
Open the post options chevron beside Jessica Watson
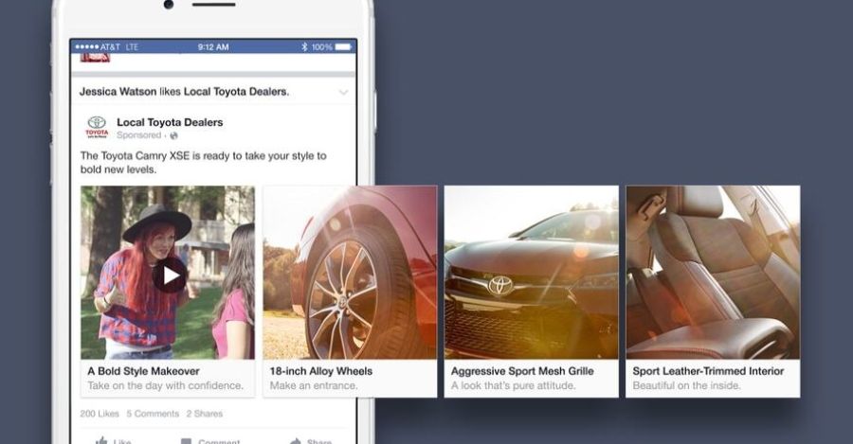coord(343,93)
